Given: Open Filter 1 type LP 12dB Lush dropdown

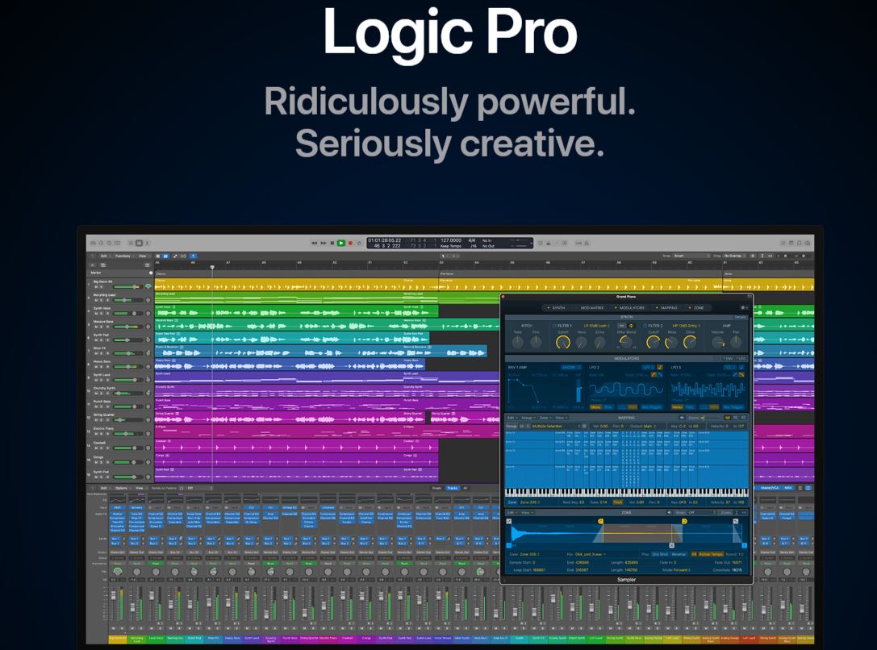Looking at the screenshot, I should pyautogui.click(x=596, y=326).
